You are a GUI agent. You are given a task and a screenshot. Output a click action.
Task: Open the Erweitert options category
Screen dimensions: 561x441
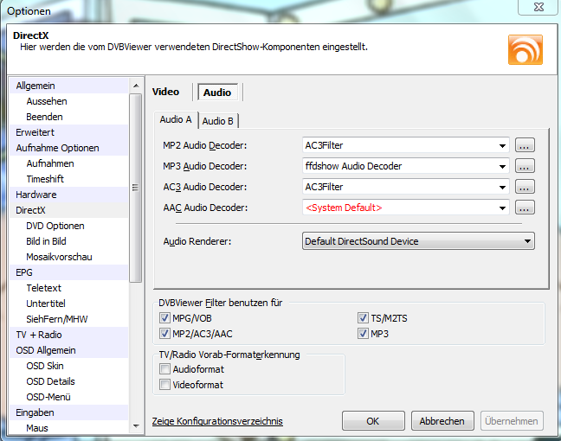coord(68,132)
